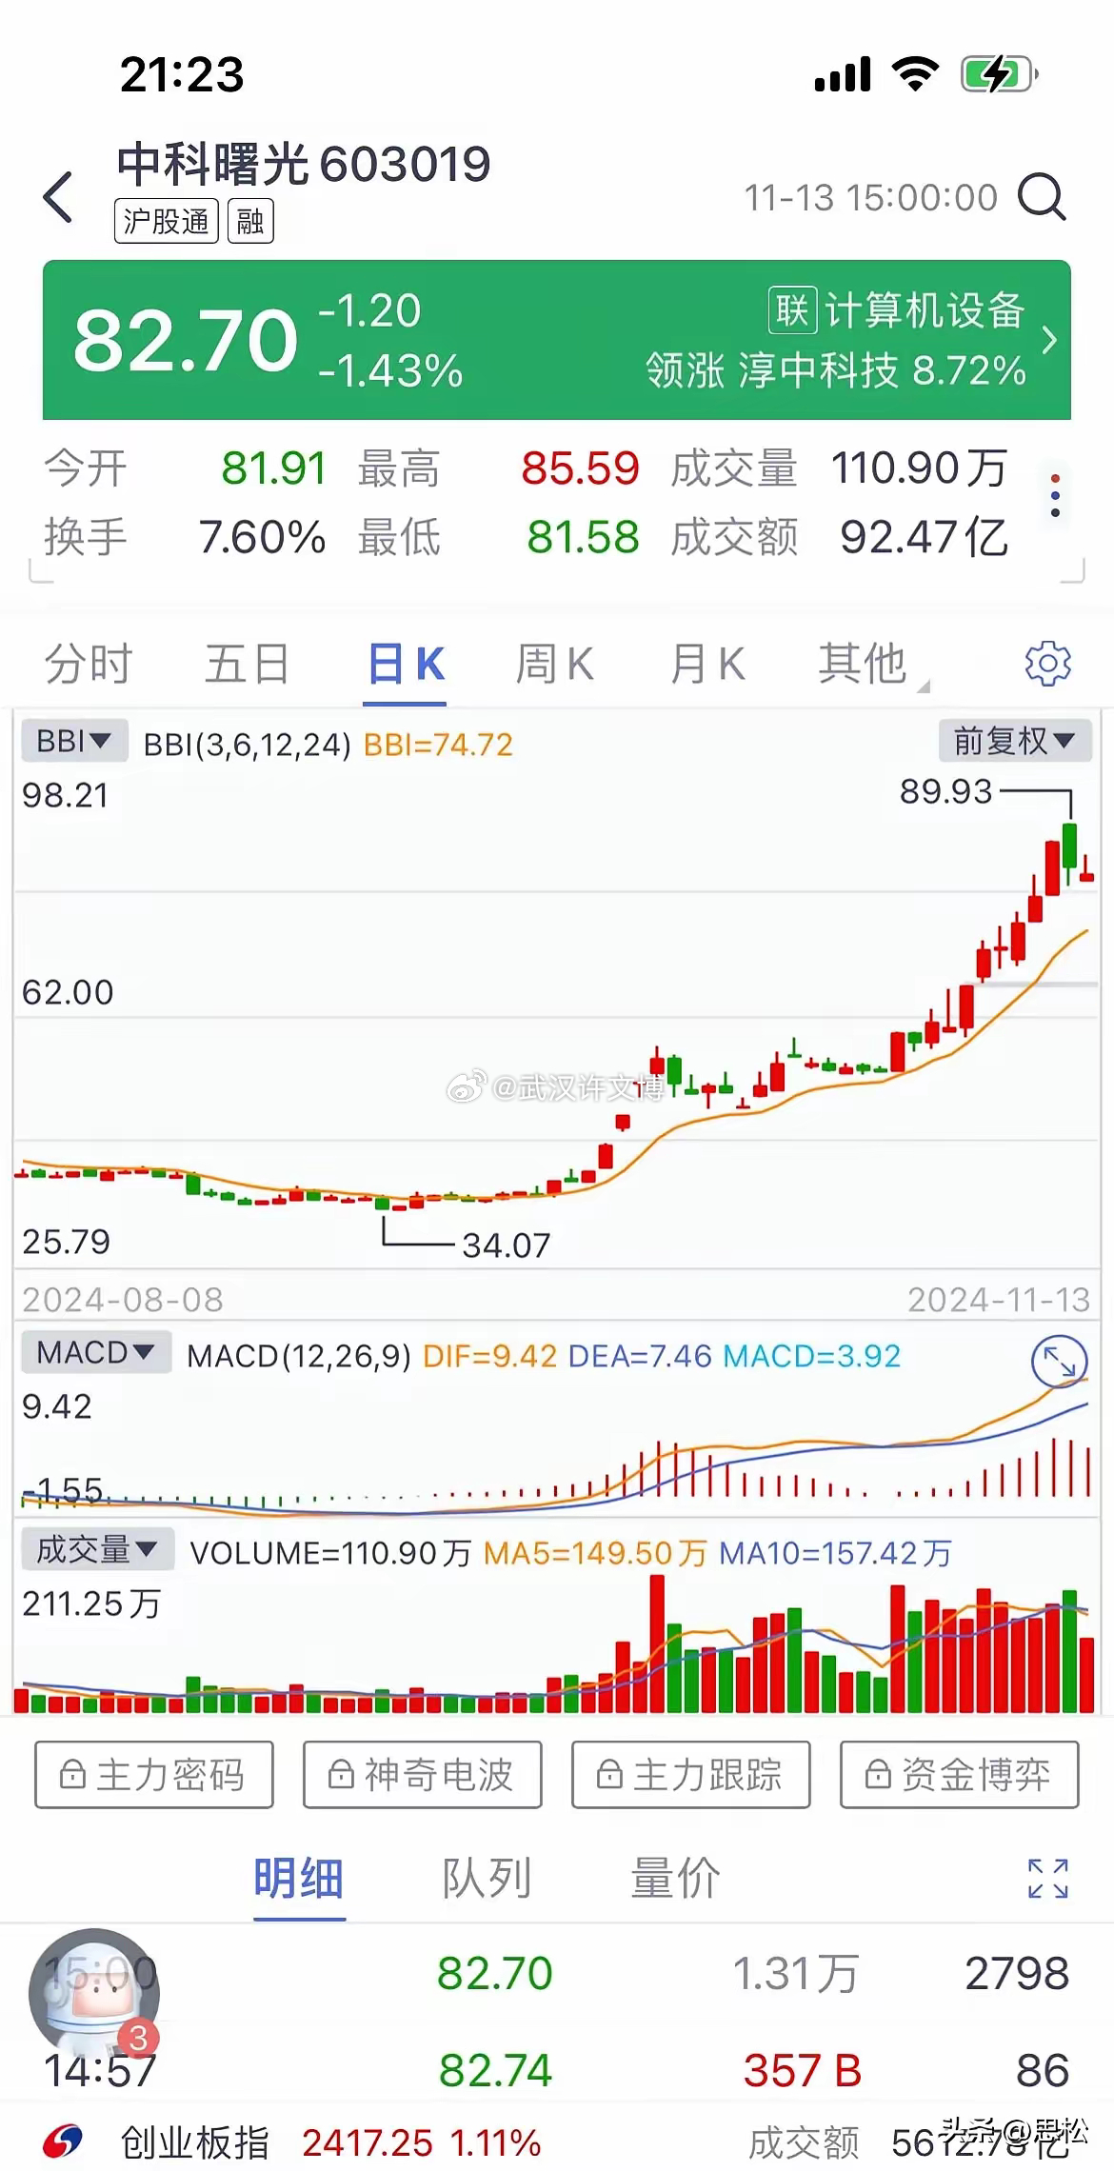Screen dimensions: 1114x2171
Task: Open the BBI indicator dropdown
Action: tap(74, 740)
